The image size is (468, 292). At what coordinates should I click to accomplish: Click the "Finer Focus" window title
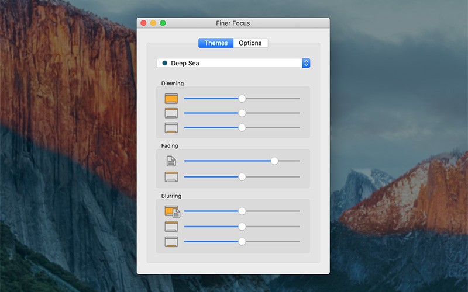coord(233,23)
